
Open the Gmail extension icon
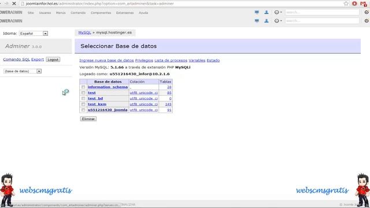coord(364,4)
